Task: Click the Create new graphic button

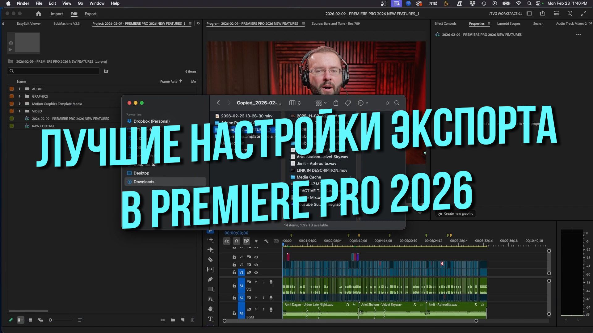Action: (x=455, y=213)
